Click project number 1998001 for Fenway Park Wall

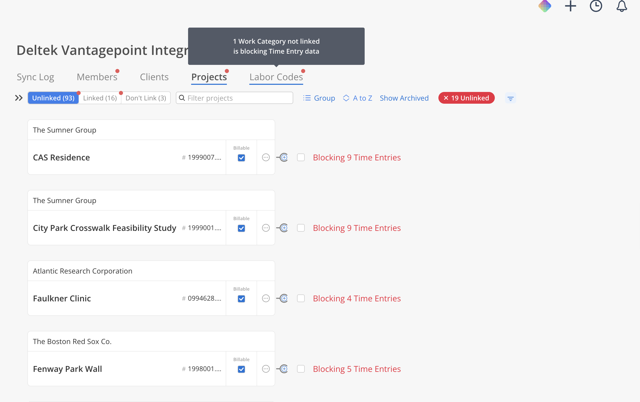(202, 369)
